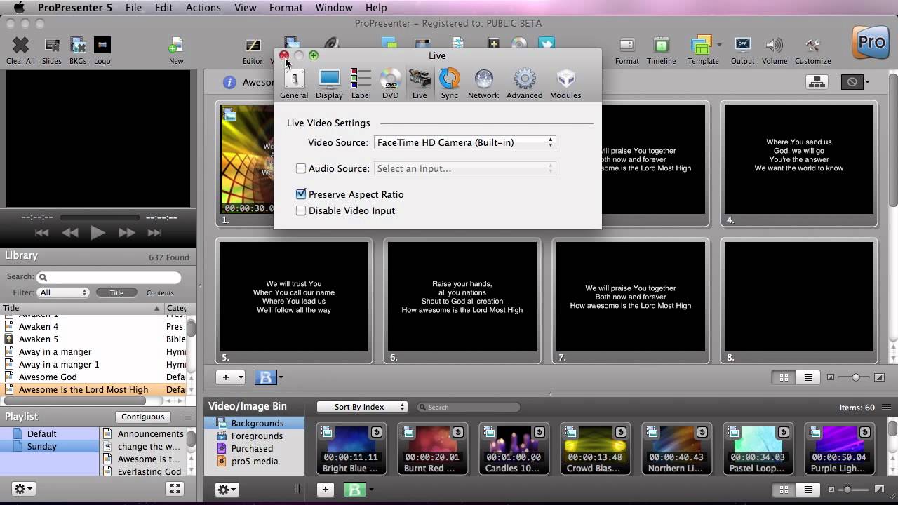Open the Help menu
The image size is (898, 505).
pyautogui.click(x=375, y=8)
